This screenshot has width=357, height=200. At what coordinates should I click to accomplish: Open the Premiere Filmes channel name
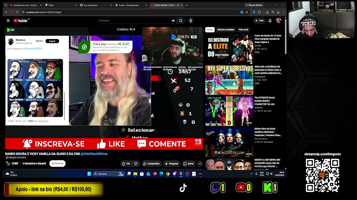pos(260,139)
